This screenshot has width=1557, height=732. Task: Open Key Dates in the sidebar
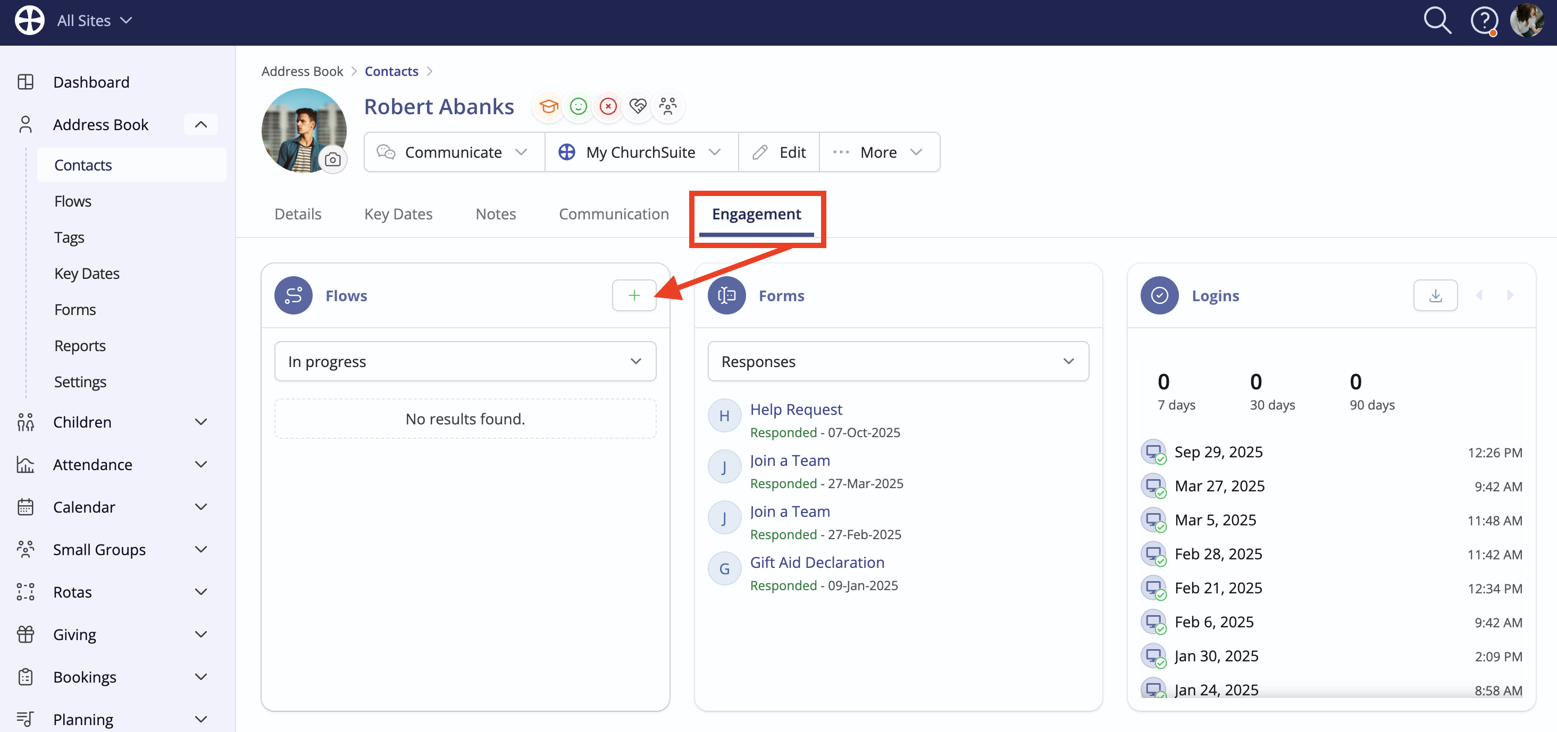pyautogui.click(x=87, y=274)
